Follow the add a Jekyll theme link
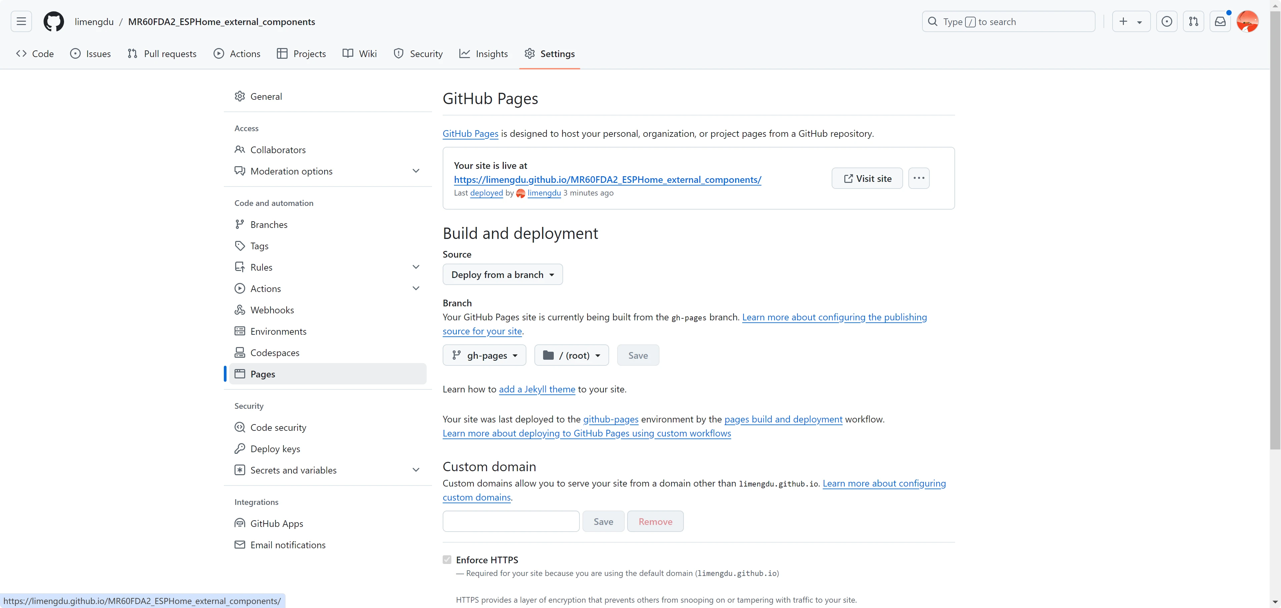Image resolution: width=1281 pixels, height=608 pixels. coord(536,389)
